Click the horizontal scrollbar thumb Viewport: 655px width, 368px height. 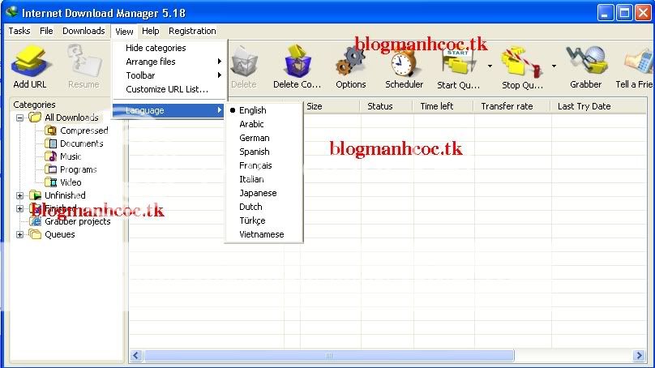329,356
